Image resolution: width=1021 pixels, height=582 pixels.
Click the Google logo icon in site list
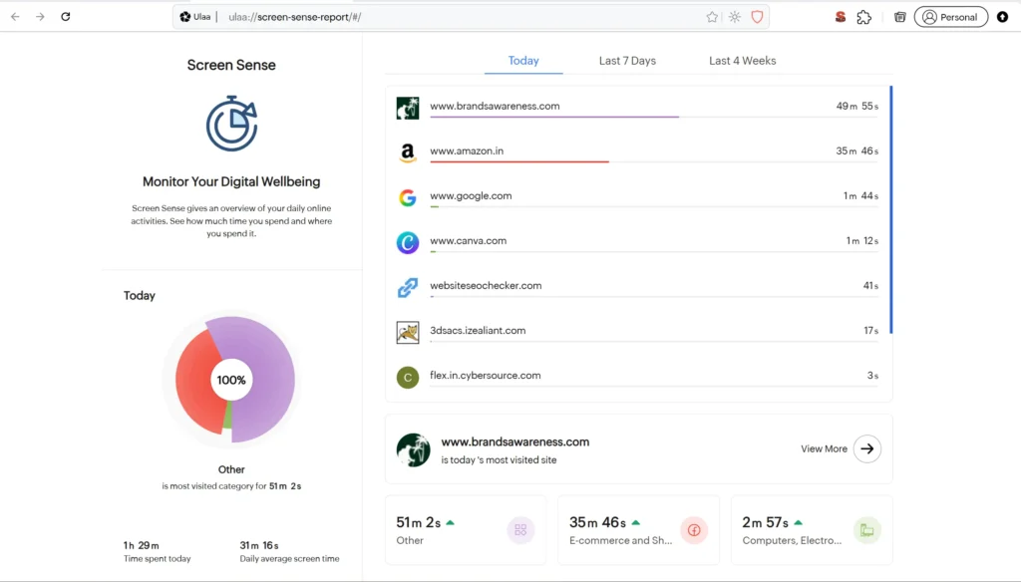coord(407,197)
